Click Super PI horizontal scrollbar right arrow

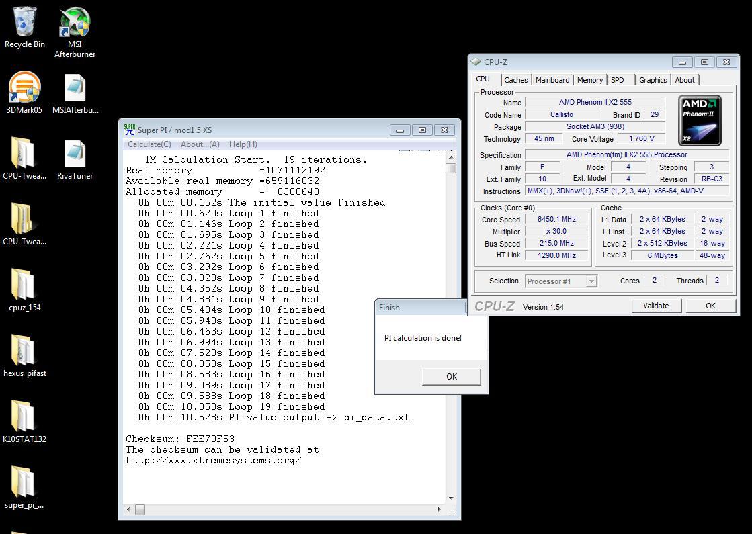[440, 510]
